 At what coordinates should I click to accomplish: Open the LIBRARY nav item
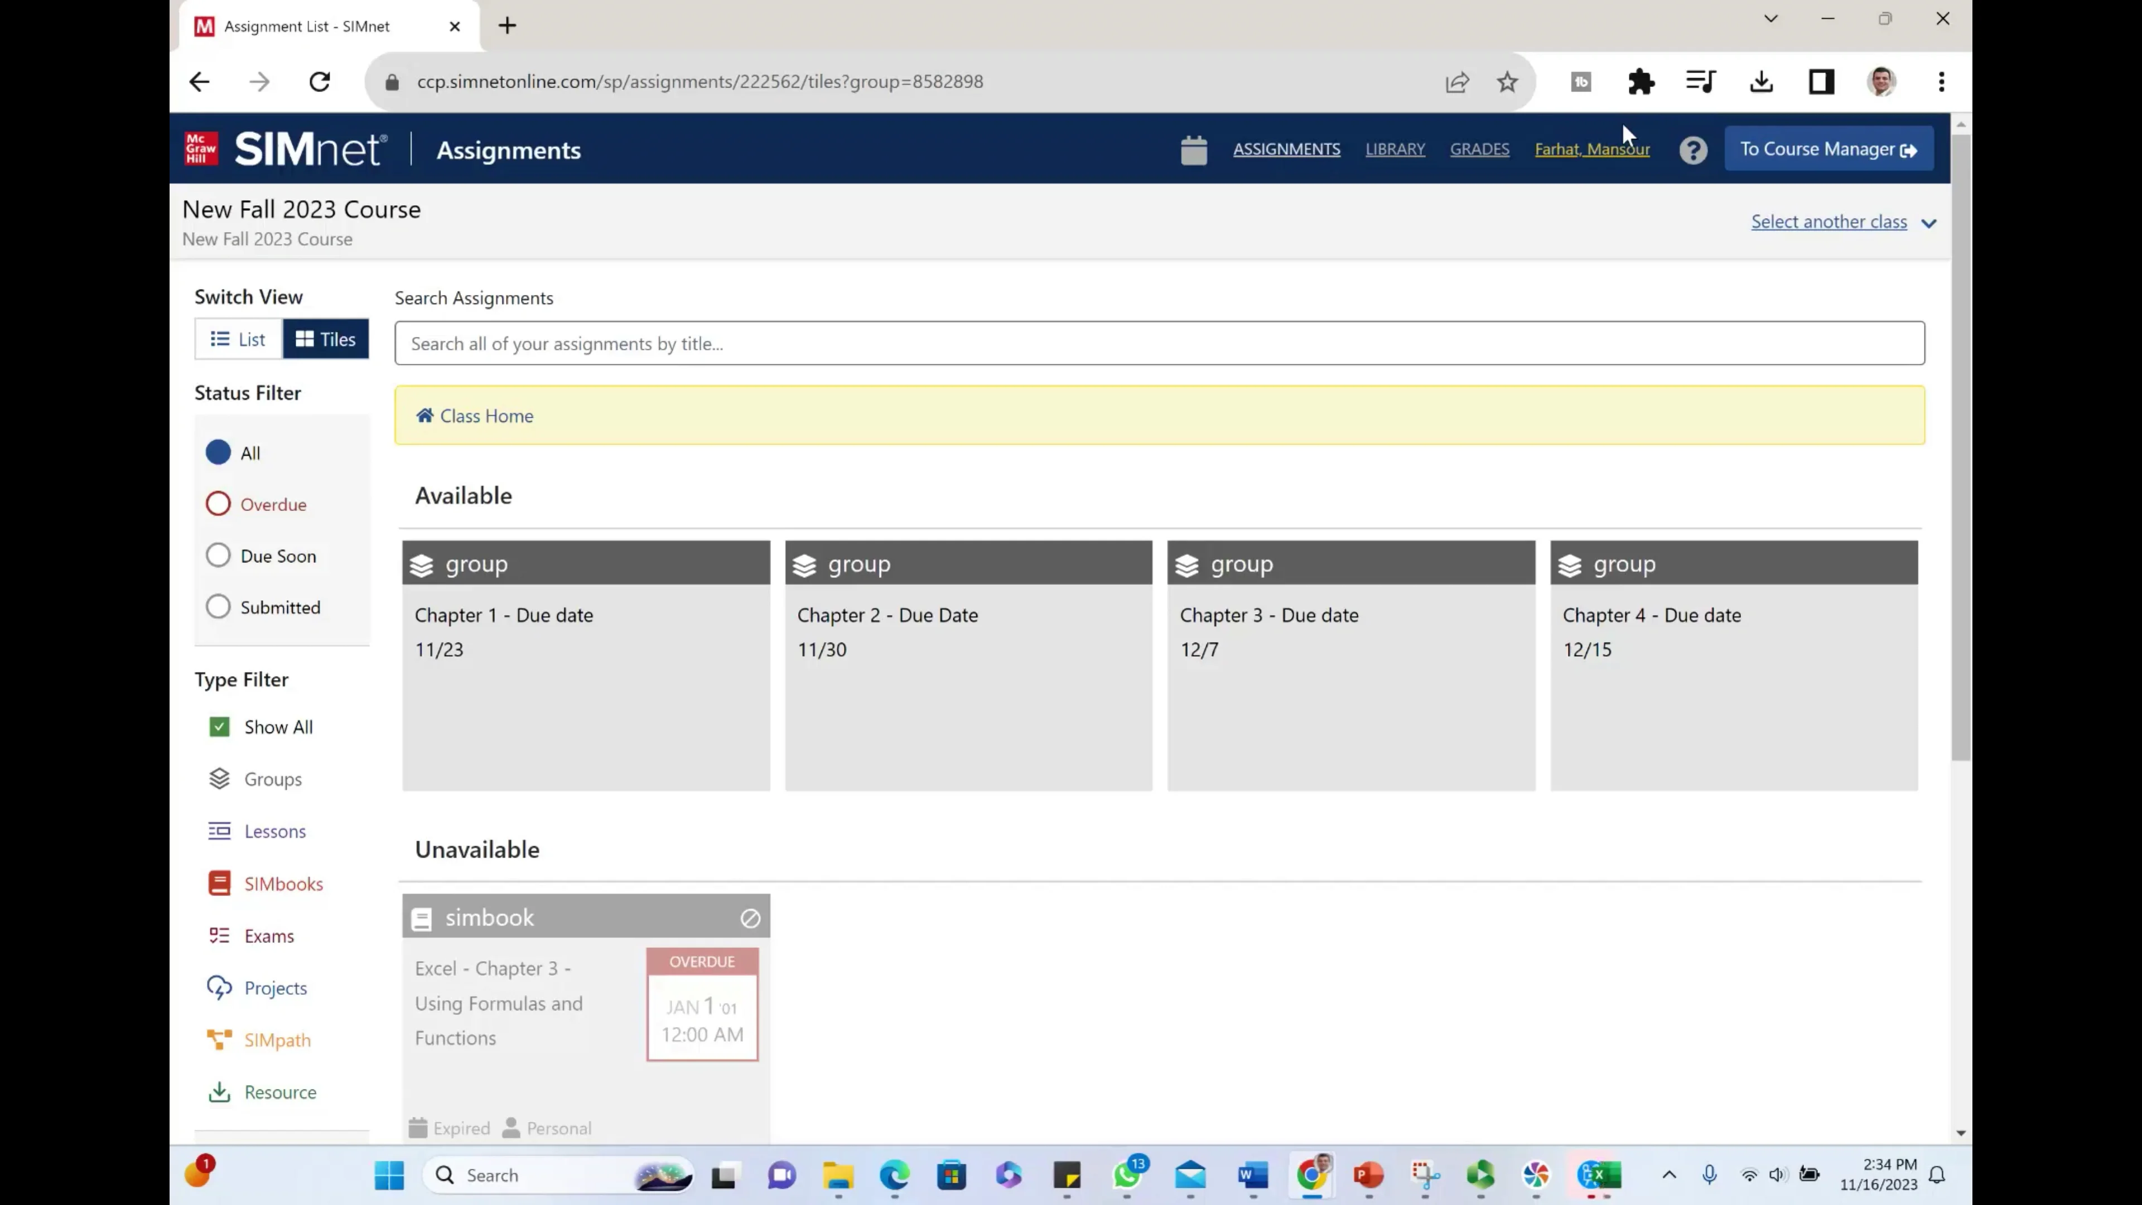point(1395,150)
